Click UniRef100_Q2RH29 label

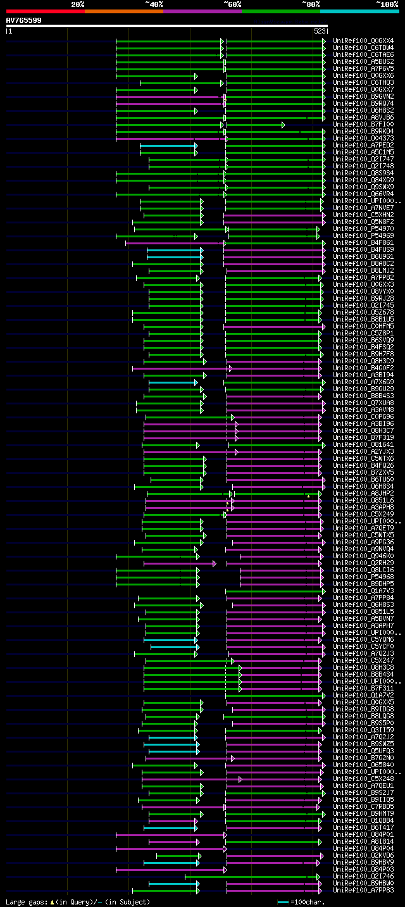coord(363,563)
